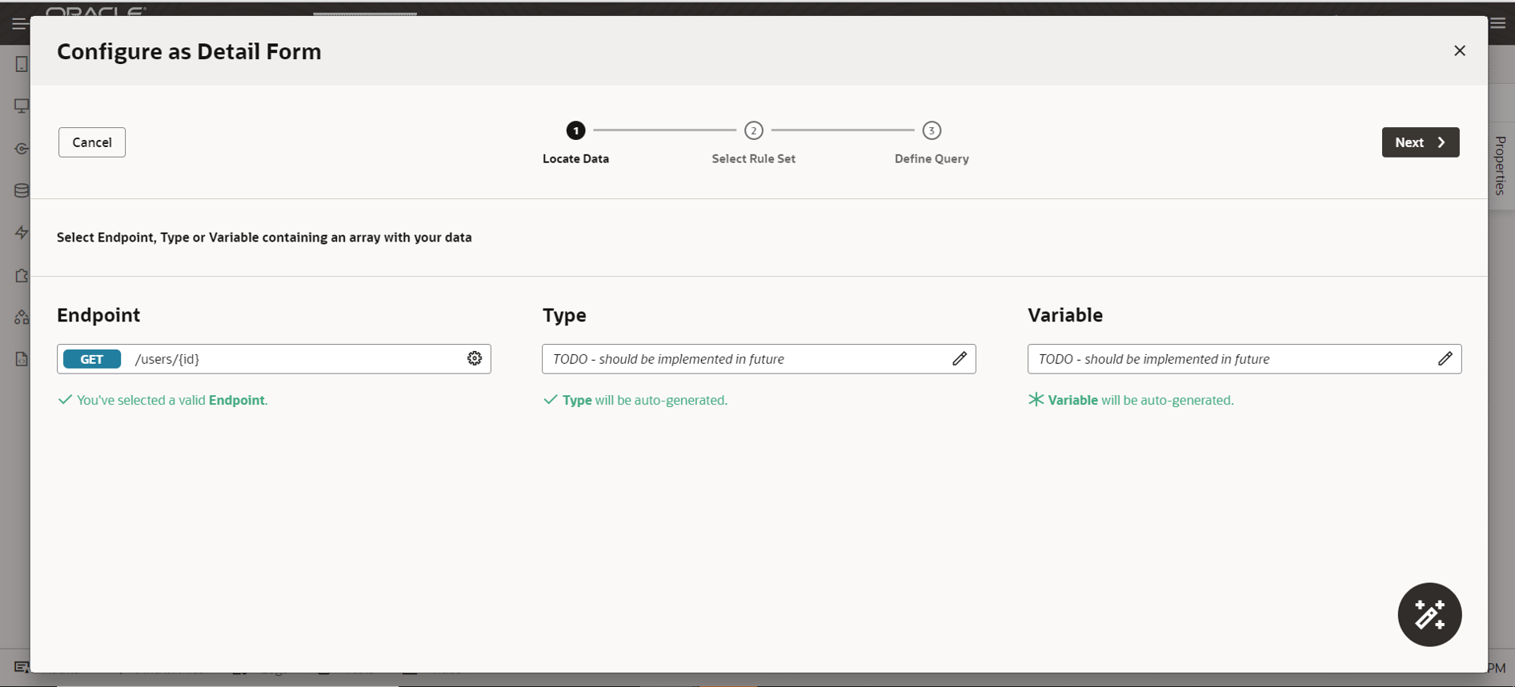Open Services icon in left sidebar
The height and width of the screenshot is (687, 1515).
[x=22, y=149]
